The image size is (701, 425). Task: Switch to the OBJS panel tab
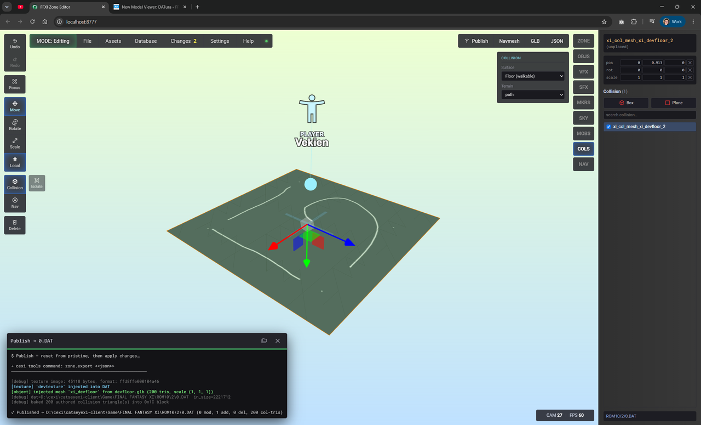click(584, 56)
